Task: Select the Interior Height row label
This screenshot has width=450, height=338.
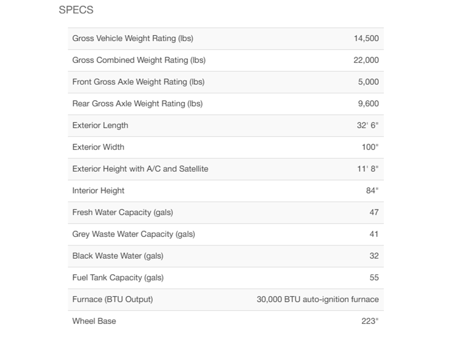Action: point(98,191)
